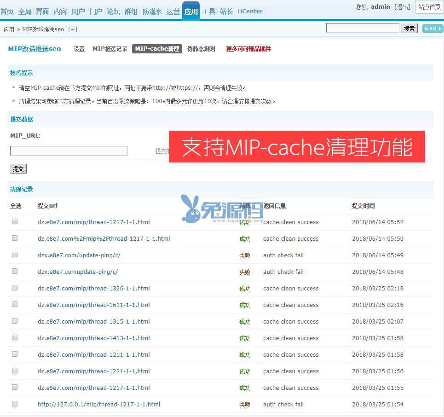Click the admin search input box
This screenshot has height=417, width=444.
[x=363, y=28]
